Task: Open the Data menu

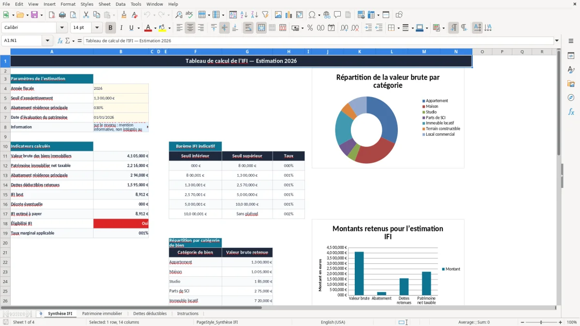Action: [120, 4]
